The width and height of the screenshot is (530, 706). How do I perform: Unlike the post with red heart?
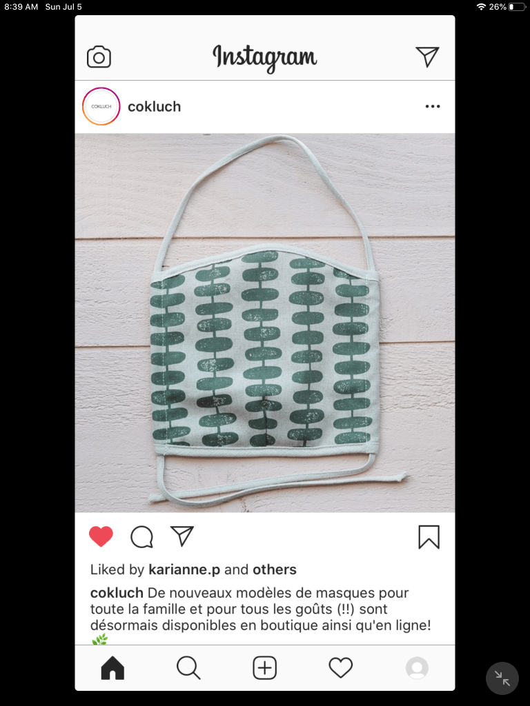click(101, 536)
